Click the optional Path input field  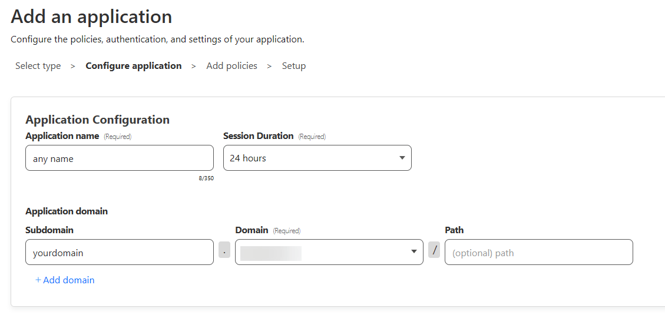point(538,252)
